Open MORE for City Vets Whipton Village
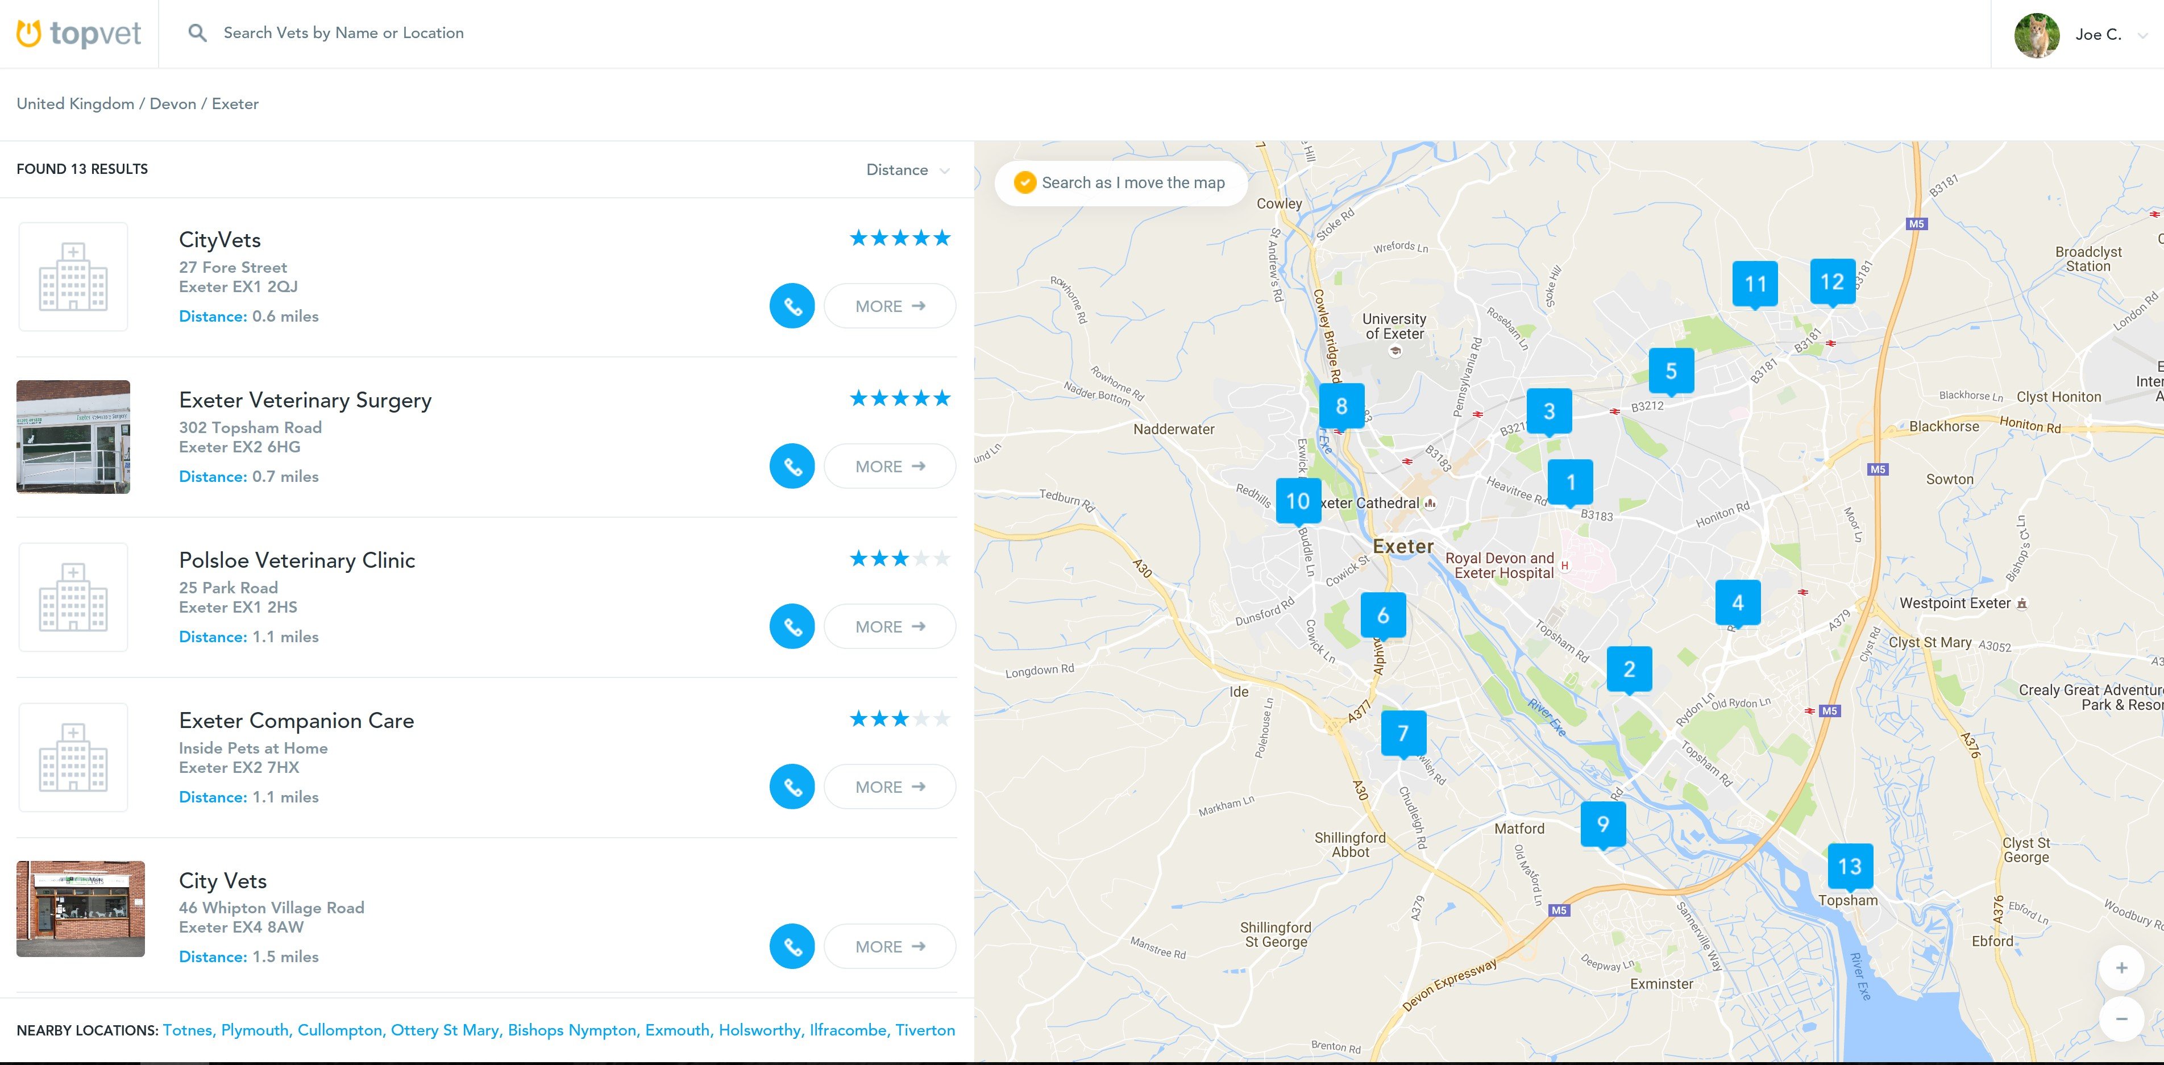The height and width of the screenshot is (1065, 2164). point(890,947)
